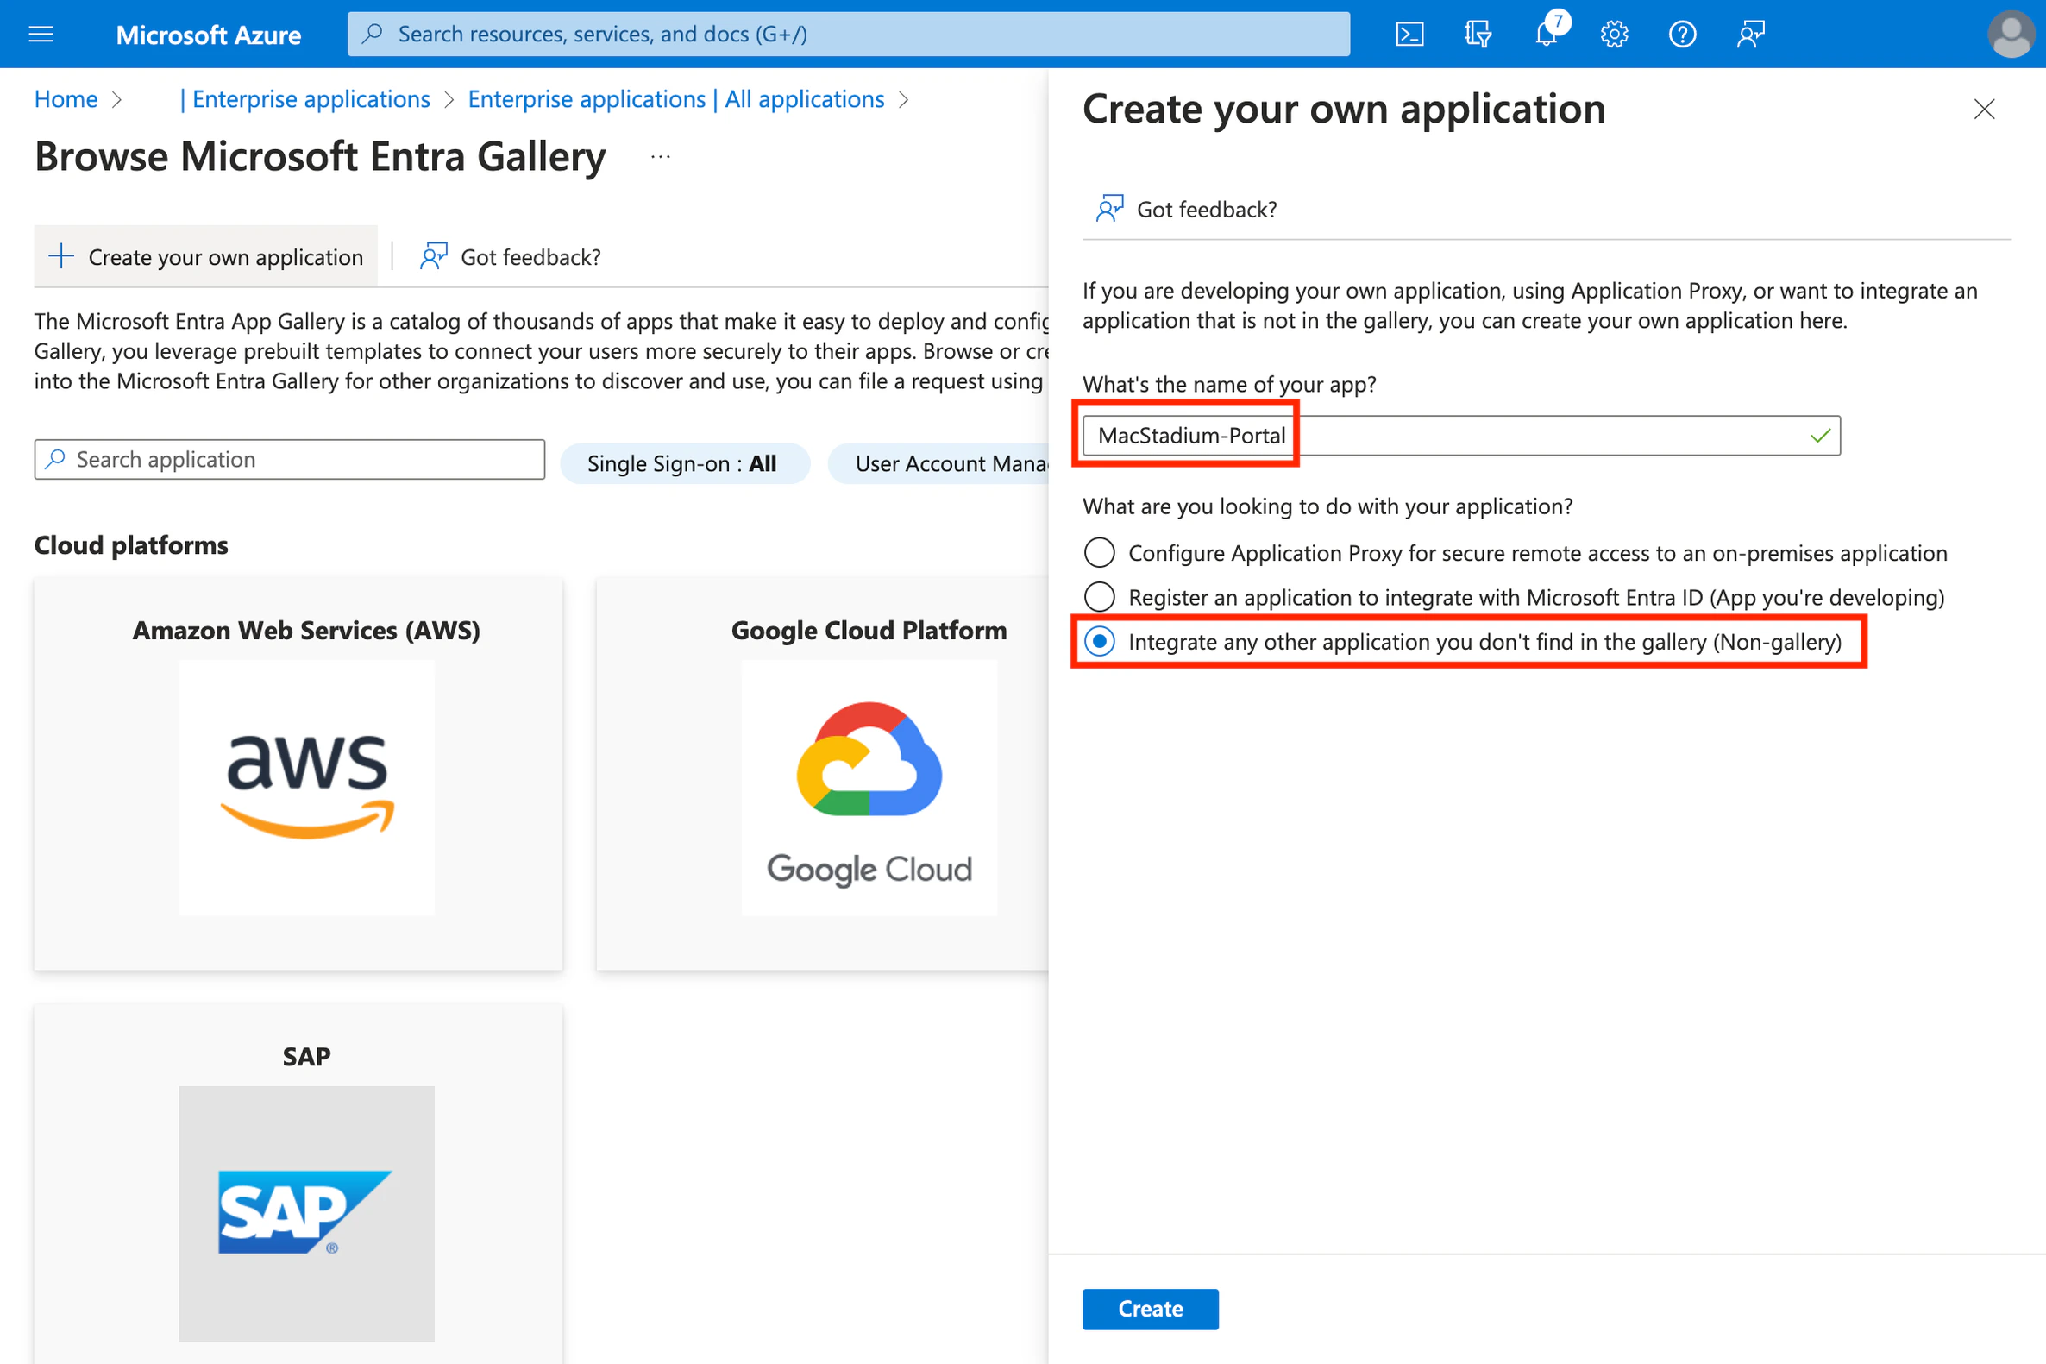Select Register an application radio option
Screen dimensions: 2046x1364
[1099, 597]
